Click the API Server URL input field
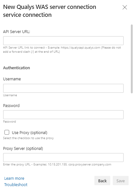This screenshot has height=188, width=134. pyautogui.click(x=63, y=41)
